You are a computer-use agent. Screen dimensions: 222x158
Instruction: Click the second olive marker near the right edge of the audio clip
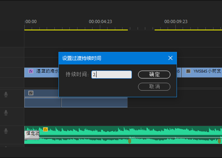(219, 141)
